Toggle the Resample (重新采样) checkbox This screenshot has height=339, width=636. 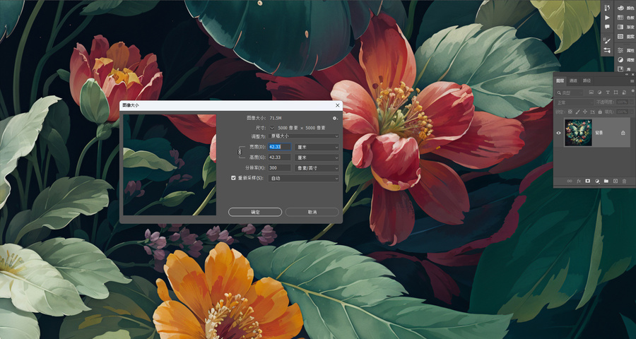(x=233, y=178)
